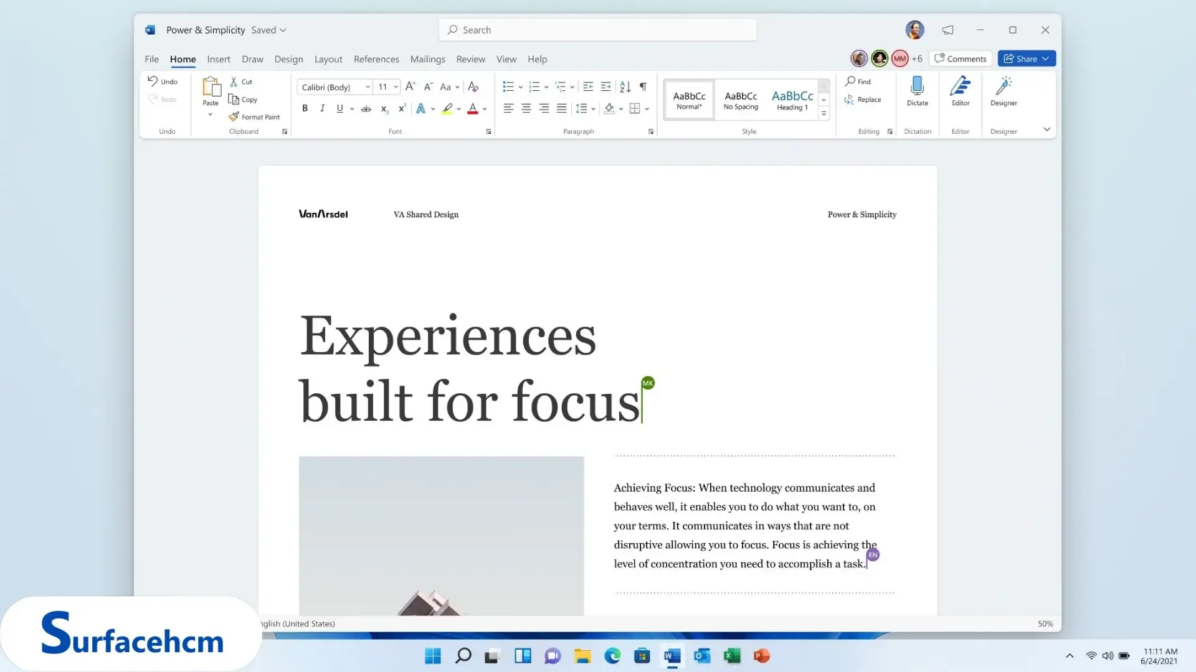This screenshot has width=1196, height=672.
Task: Toggle justify alignment
Action: pyautogui.click(x=562, y=109)
